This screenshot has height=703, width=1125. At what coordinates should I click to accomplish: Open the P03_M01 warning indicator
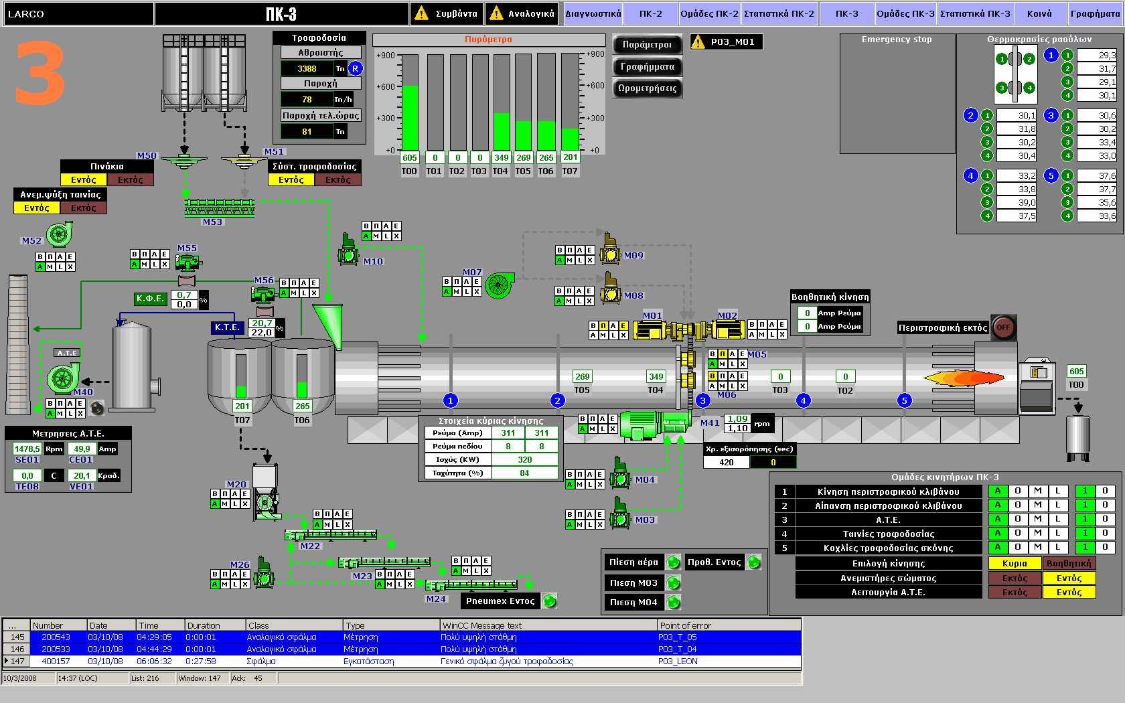point(726,42)
